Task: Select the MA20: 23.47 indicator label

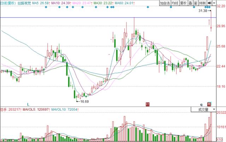Action: pos(82,3)
